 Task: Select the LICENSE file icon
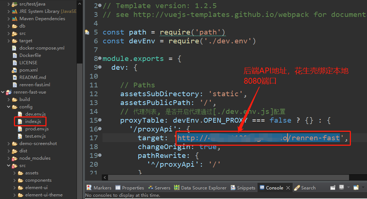click(x=15, y=63)
